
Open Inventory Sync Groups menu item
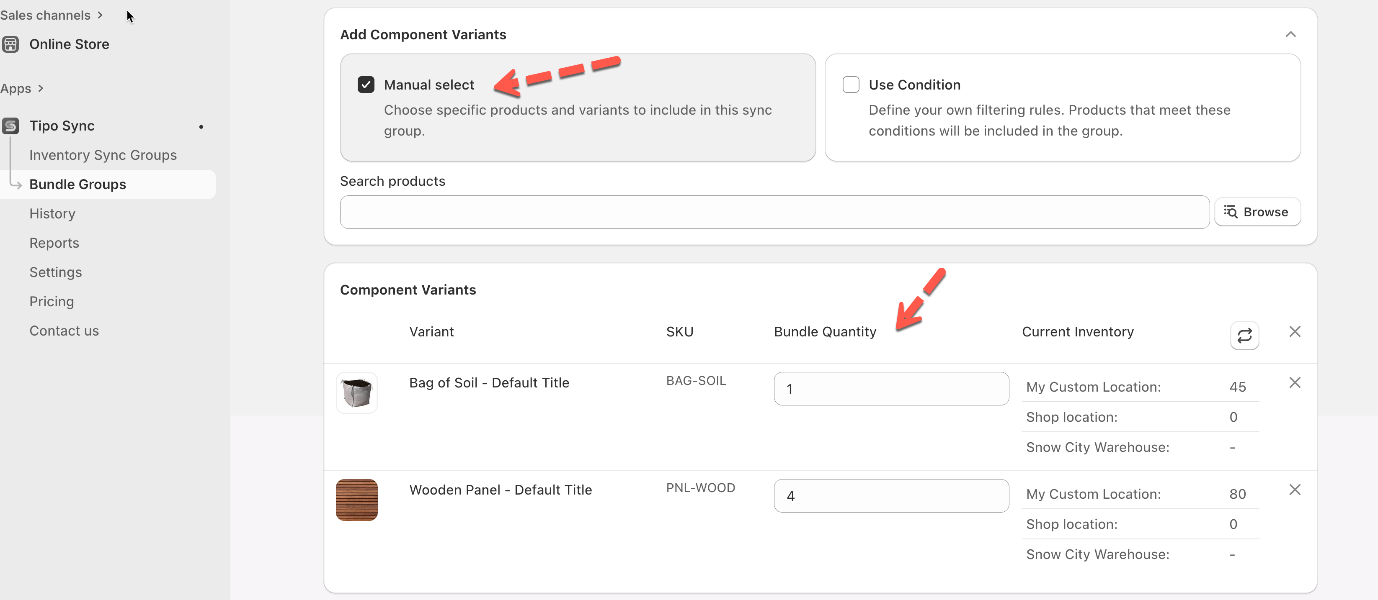pyautogui.click(x=103, y=155)
